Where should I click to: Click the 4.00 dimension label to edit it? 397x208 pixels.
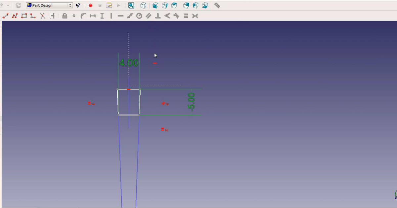[x=128, y=63]
